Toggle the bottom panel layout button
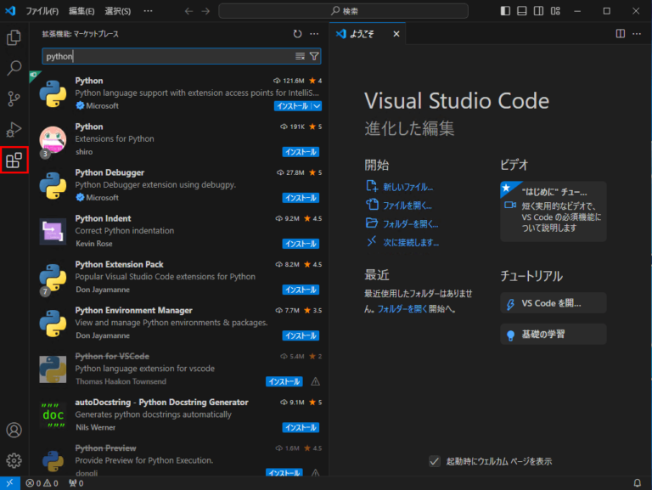Viewport: 652px width, 490px height. point(522,11)
